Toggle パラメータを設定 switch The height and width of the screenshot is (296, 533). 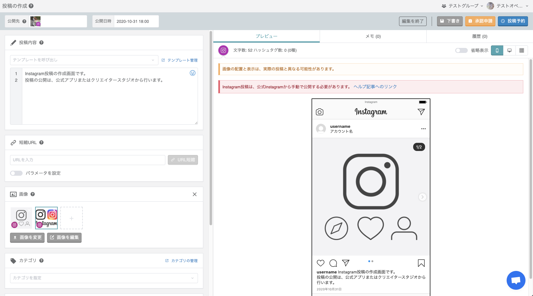click(16, 173)
